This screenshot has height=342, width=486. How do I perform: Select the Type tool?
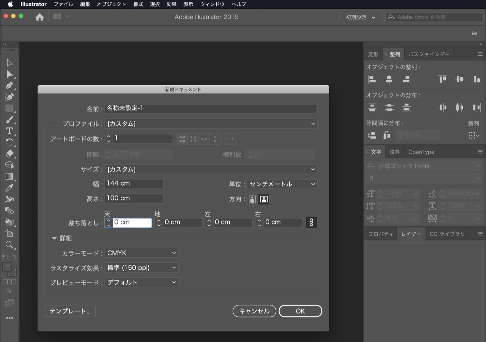click(9, 131)
